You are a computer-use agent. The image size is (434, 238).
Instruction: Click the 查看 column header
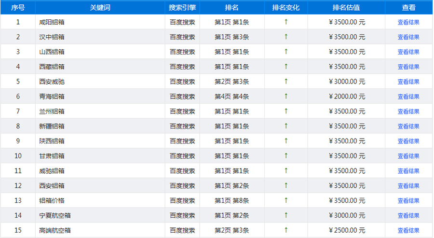click(x=408, y=7)
